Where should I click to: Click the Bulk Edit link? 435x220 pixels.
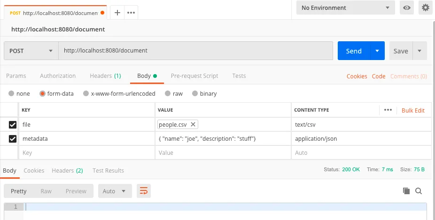[413, 110]
